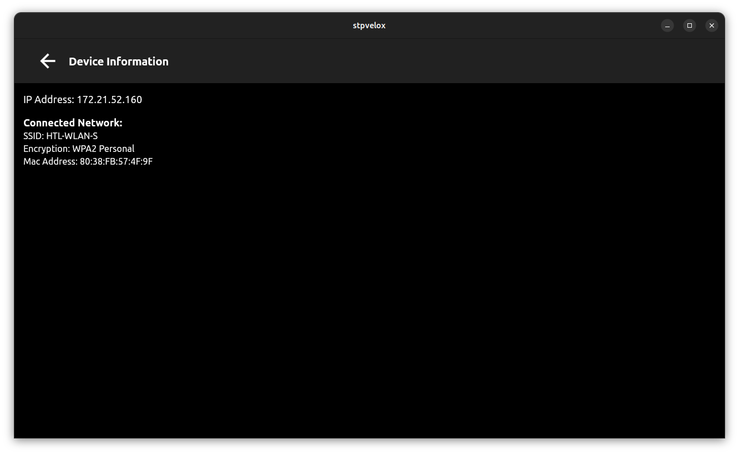
Task: Click the Connected Network heading
Action: point(73,123)
